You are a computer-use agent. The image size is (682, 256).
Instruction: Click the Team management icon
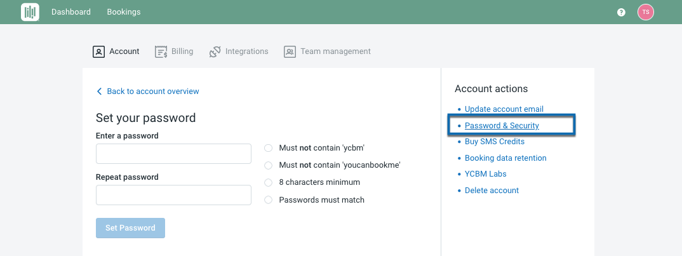tap(290, 51)
